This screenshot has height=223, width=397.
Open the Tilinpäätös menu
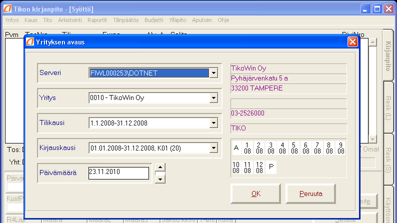tap(126, 20)
